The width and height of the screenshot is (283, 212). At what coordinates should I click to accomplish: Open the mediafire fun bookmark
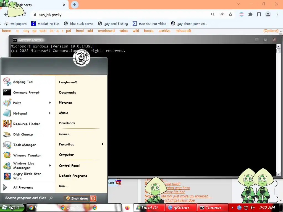(x=45, y=24)
